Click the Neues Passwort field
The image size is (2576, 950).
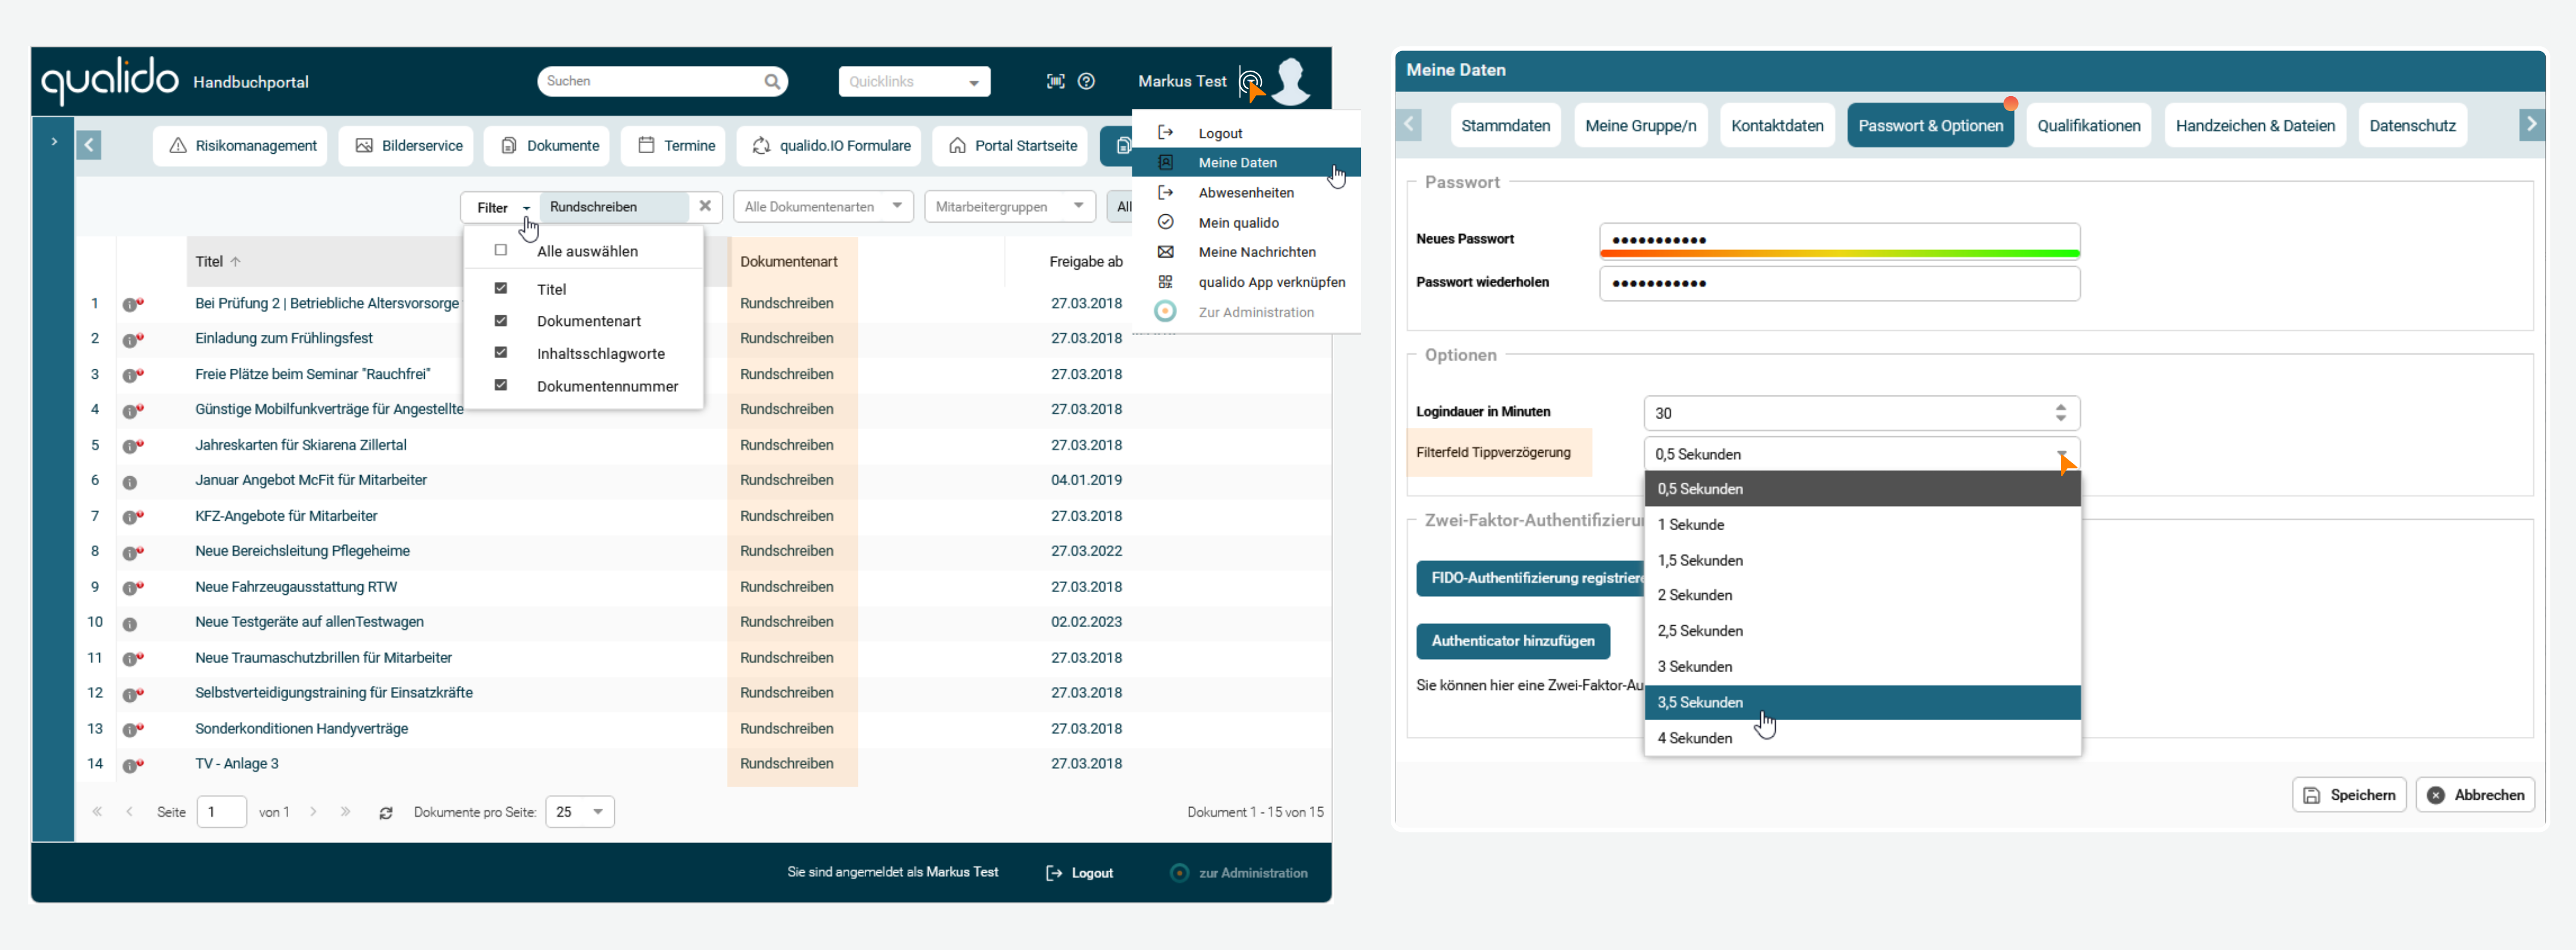tap(1839, 240)
